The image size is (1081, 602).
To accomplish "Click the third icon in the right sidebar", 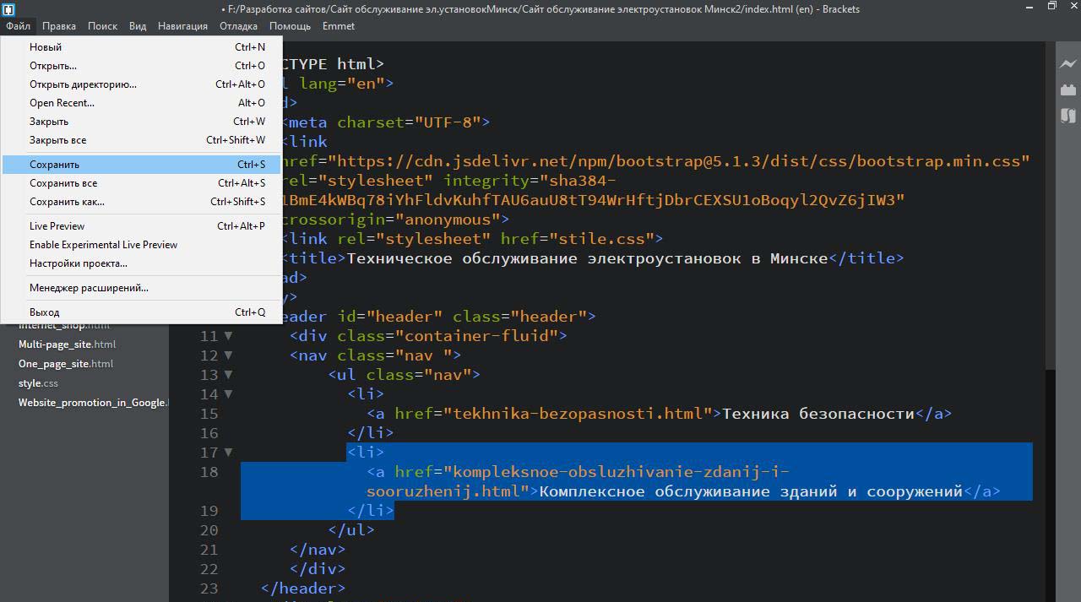I will (1067, 116).
